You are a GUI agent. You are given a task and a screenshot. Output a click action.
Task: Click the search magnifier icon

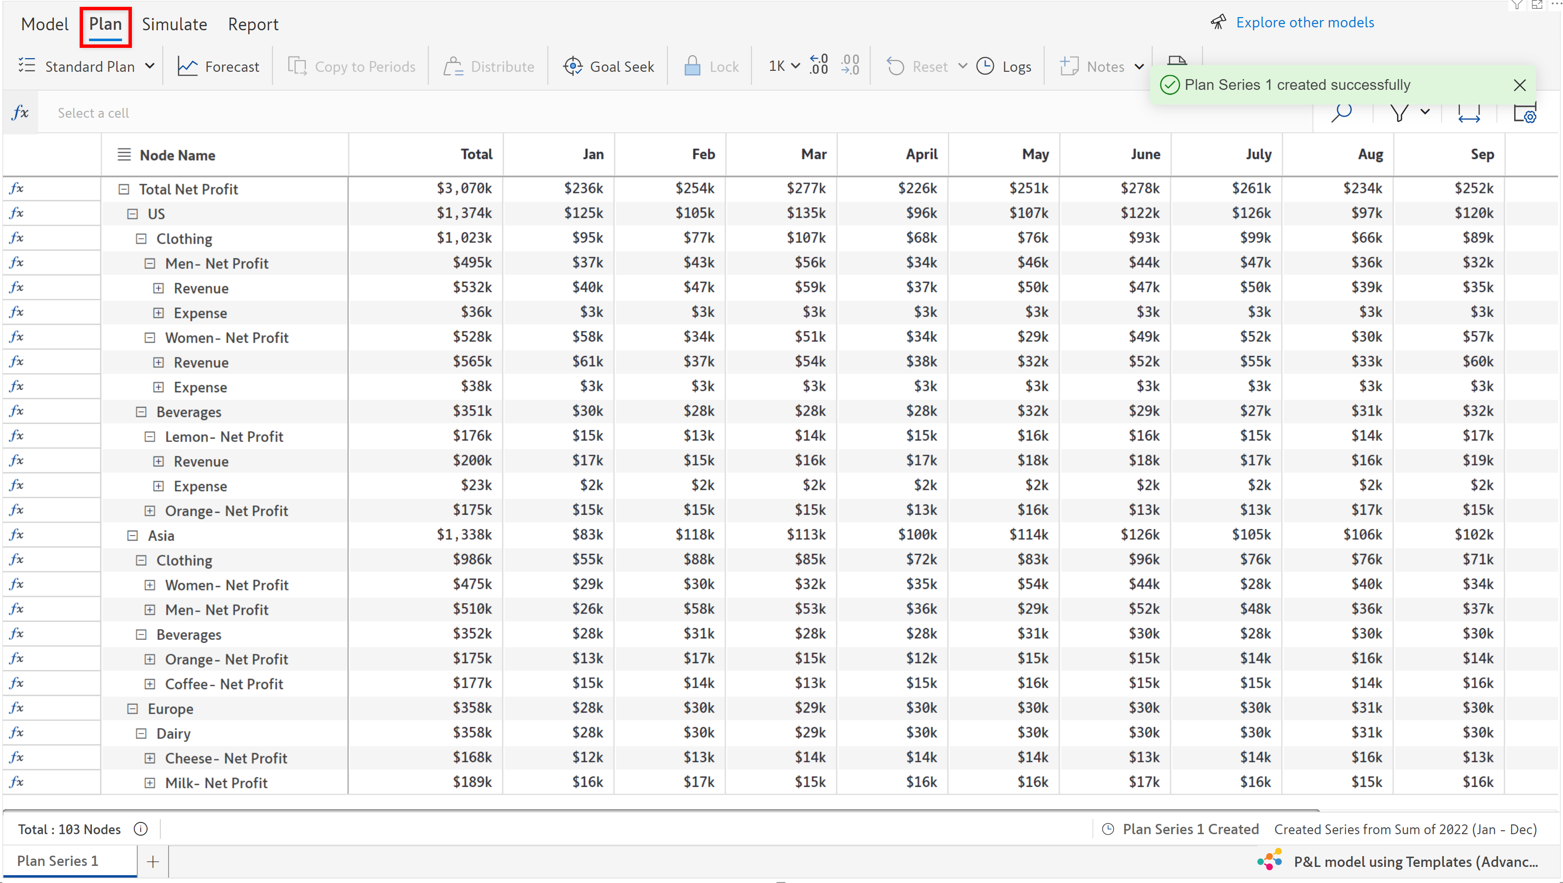(x=1342, y=113)
